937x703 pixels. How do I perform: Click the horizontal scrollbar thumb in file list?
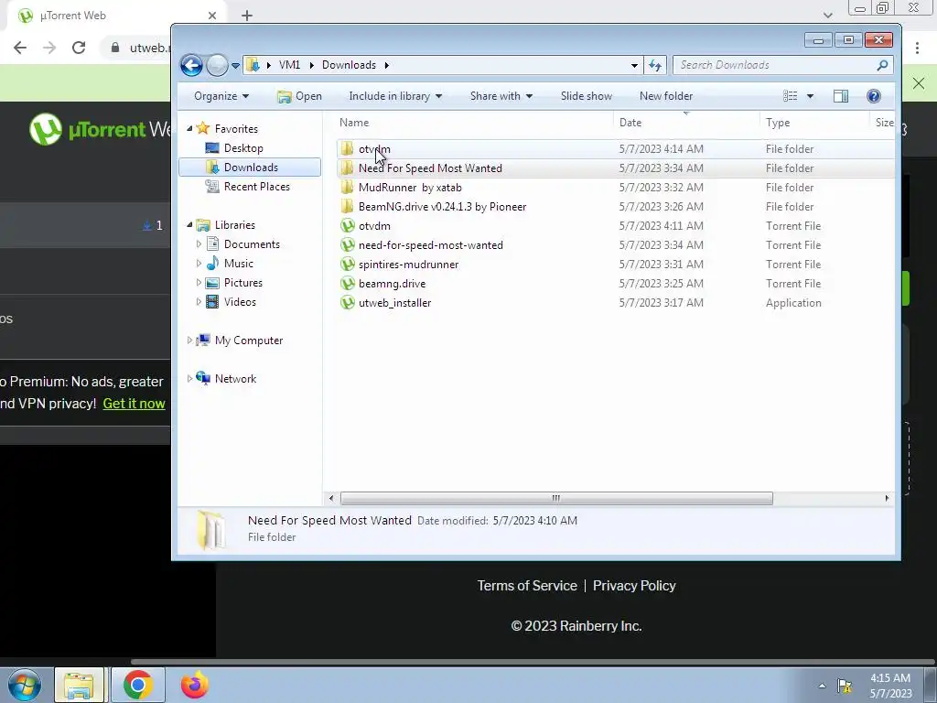click(x=556, y=498)
